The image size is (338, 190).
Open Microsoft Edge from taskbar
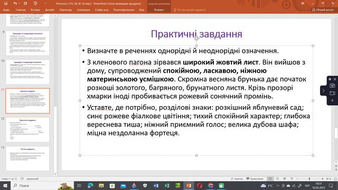click(90, 185)
